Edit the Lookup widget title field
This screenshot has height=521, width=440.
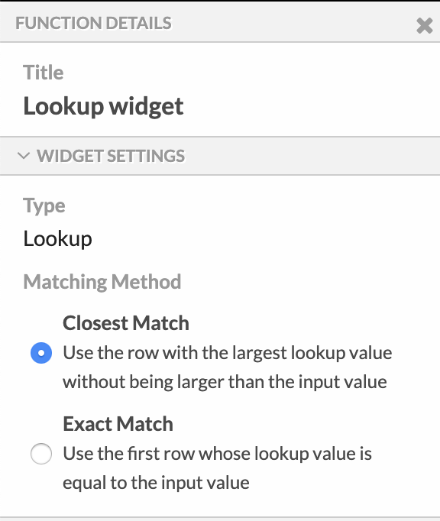pyautogui.click(x=103, y=107)
